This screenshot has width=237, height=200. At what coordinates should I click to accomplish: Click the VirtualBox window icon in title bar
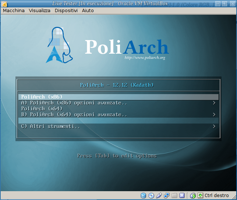4,4
